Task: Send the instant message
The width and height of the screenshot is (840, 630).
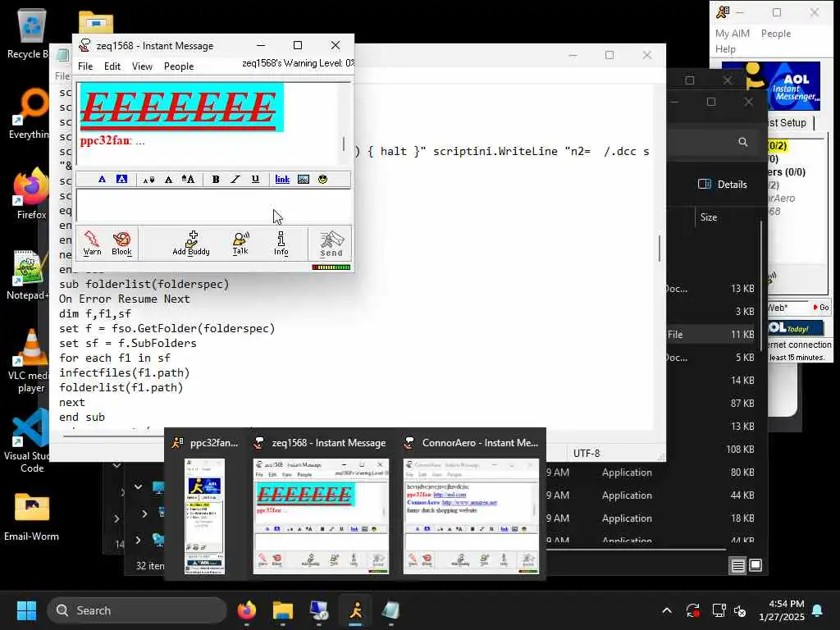Action: [x=331, y=244]
